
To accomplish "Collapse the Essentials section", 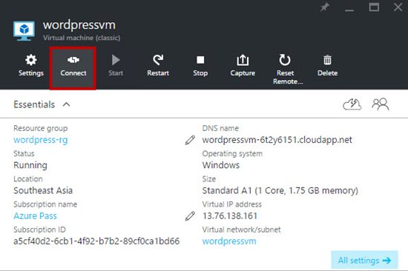I will pos(66,104).
